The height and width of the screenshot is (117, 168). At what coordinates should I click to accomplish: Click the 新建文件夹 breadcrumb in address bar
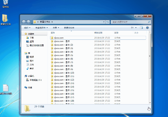[x=45, y=22]
